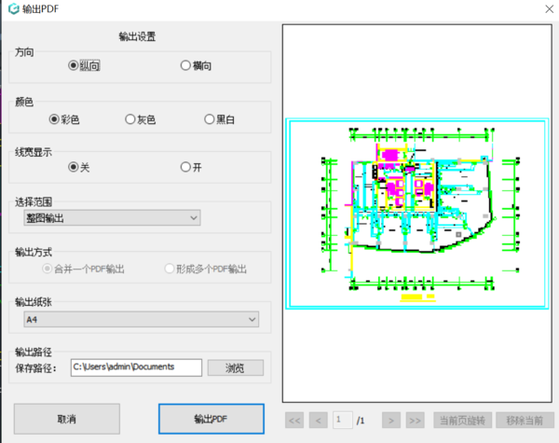Close the 输出PDF dialog window
The height and width of the screenshot is (443, 559).
pos(541,9)
